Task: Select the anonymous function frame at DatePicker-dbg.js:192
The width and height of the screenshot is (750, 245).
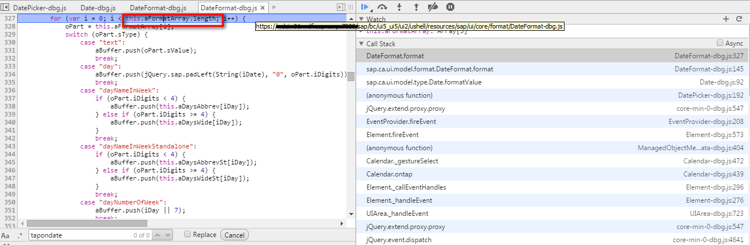Action: coord(553,95)
